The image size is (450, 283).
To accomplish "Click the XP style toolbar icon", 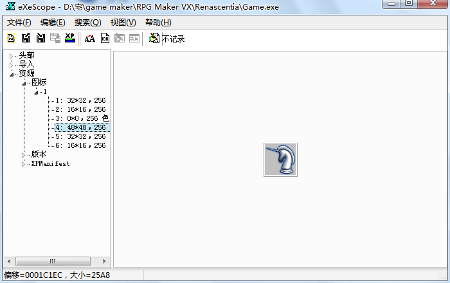I will click(x=69, y=38).
